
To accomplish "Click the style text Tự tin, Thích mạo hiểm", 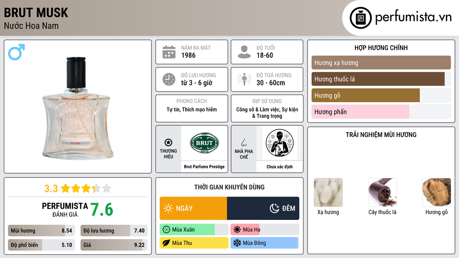I will (x=192, y=110).
